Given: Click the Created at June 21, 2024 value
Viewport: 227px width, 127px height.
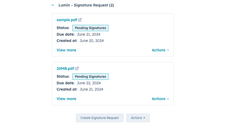Looking at the screenshot, I should (x=92, y=89).
